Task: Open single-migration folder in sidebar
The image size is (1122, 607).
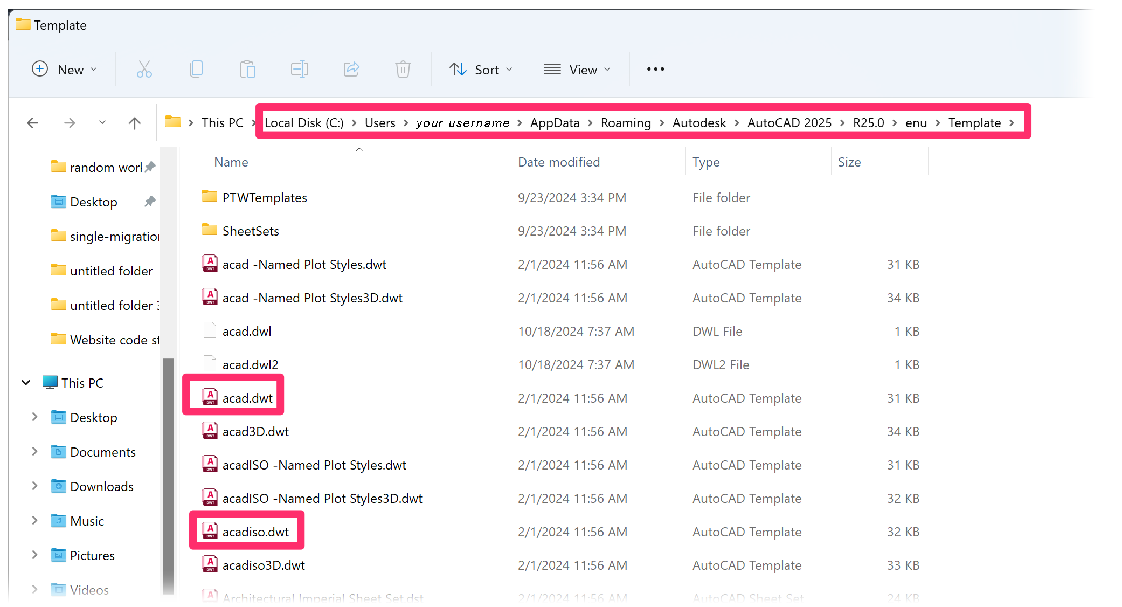Action: 105,237
